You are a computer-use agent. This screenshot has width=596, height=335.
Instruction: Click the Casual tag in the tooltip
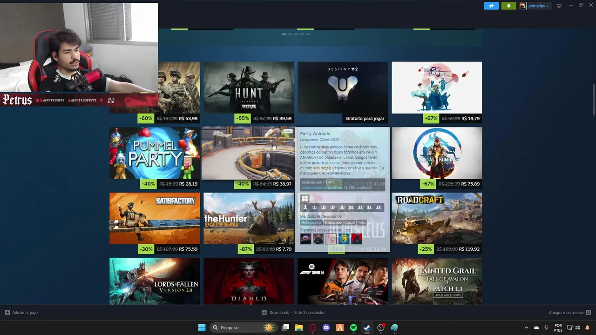pos(350,222)
